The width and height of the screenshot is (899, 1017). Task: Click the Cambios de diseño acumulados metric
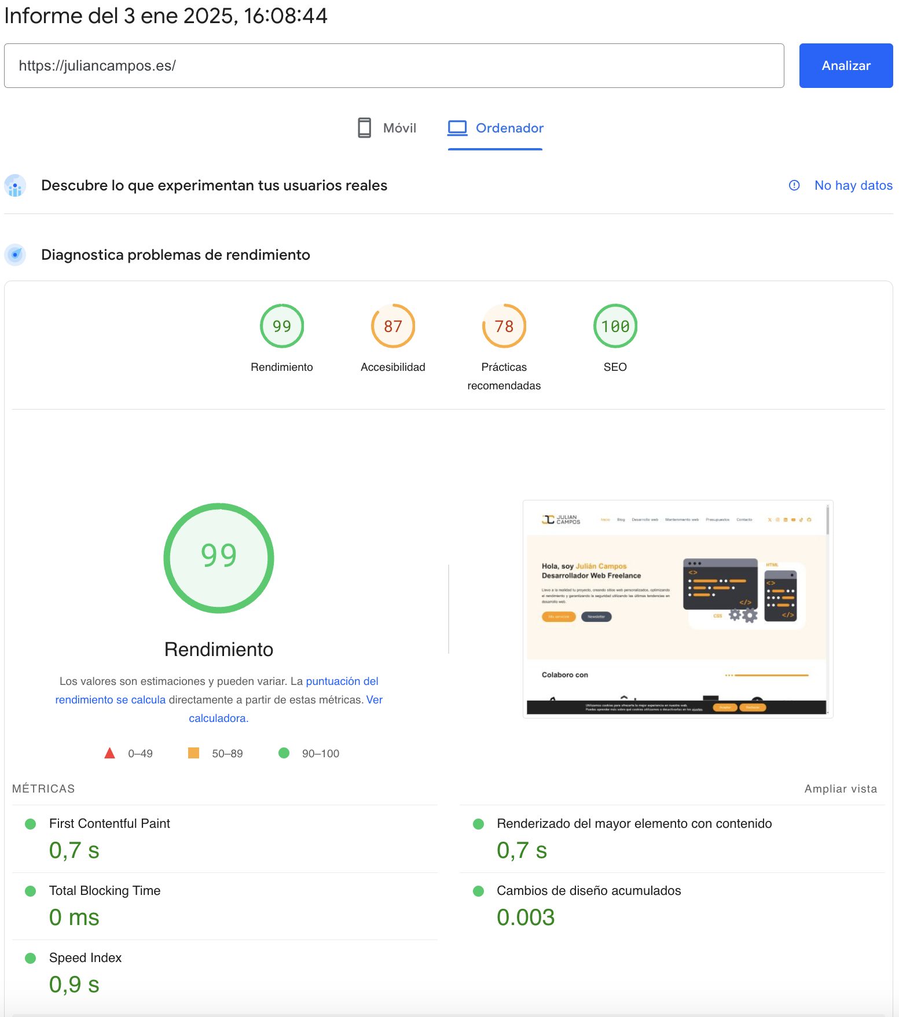click(589, 890)
